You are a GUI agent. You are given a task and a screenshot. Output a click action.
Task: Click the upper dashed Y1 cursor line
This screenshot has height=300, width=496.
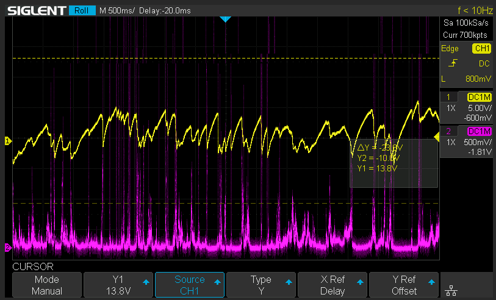[x=226, y=58]
